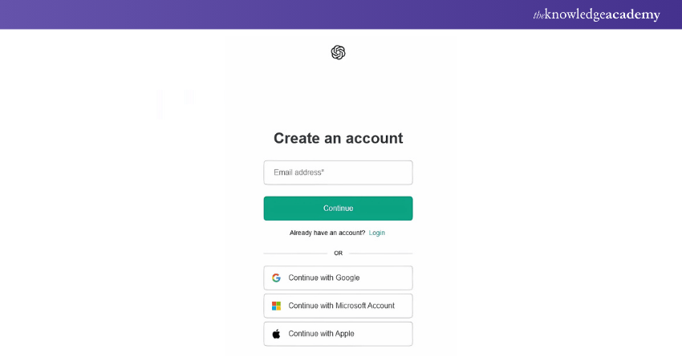
Task: Click the purple header banner
Action: 241,14
